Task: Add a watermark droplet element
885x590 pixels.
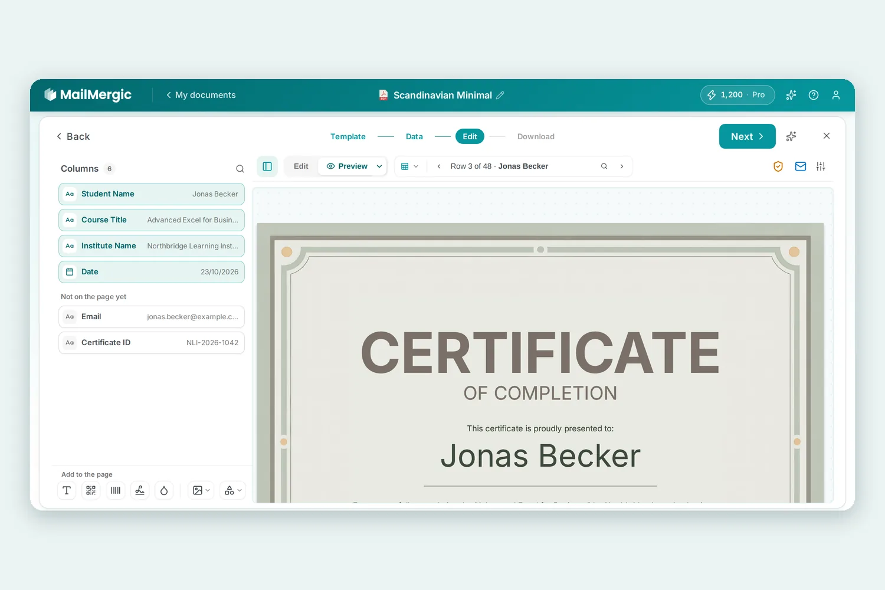Action: (164, 490)
